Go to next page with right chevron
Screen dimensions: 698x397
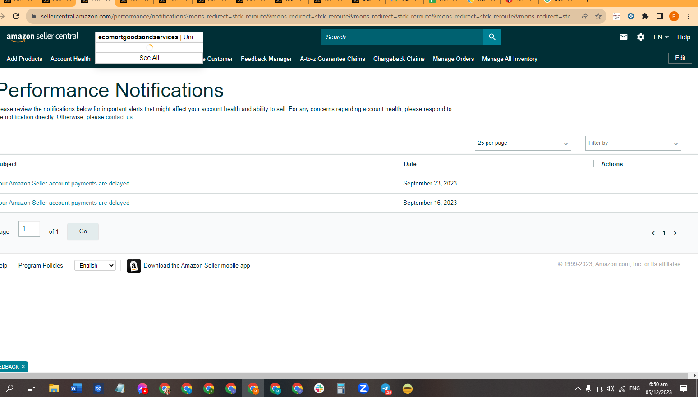(675, 233)
